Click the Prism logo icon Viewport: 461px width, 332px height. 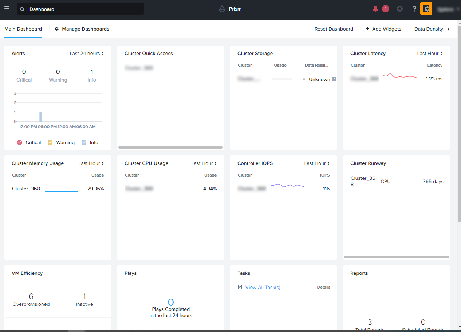pos(222,9)
